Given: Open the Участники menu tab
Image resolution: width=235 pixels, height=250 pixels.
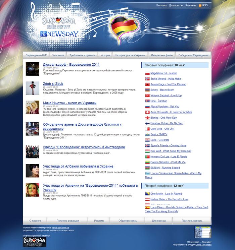Looking at the screenshot, I should 58,55.
